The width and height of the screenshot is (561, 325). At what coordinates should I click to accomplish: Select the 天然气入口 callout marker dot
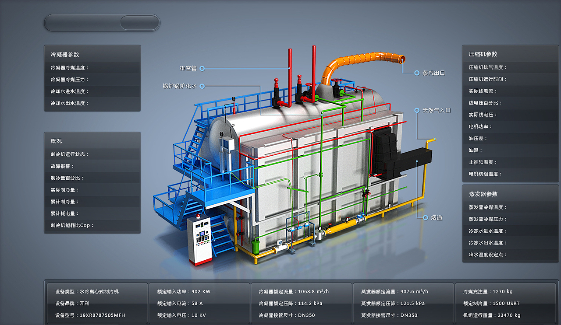pyautogui.click(x=417, y=110)
